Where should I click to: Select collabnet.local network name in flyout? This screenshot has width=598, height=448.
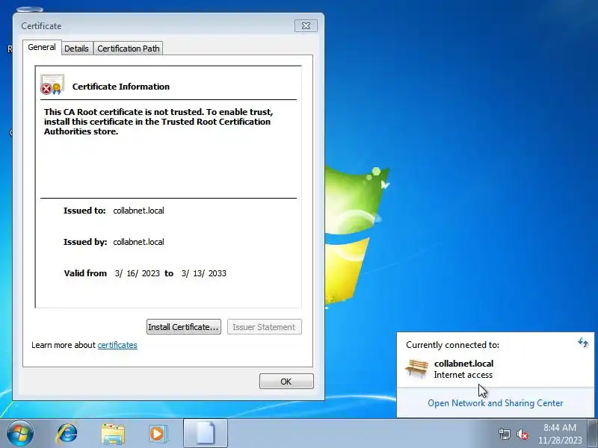pyautogui.click(x=463, y=364)
